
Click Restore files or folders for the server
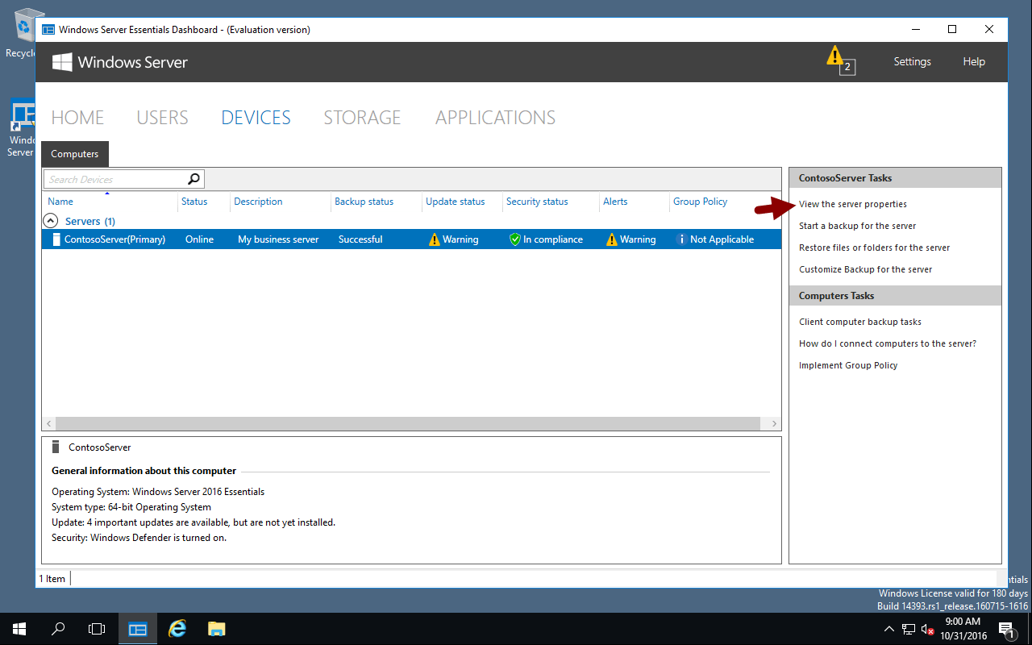[874, 248]
